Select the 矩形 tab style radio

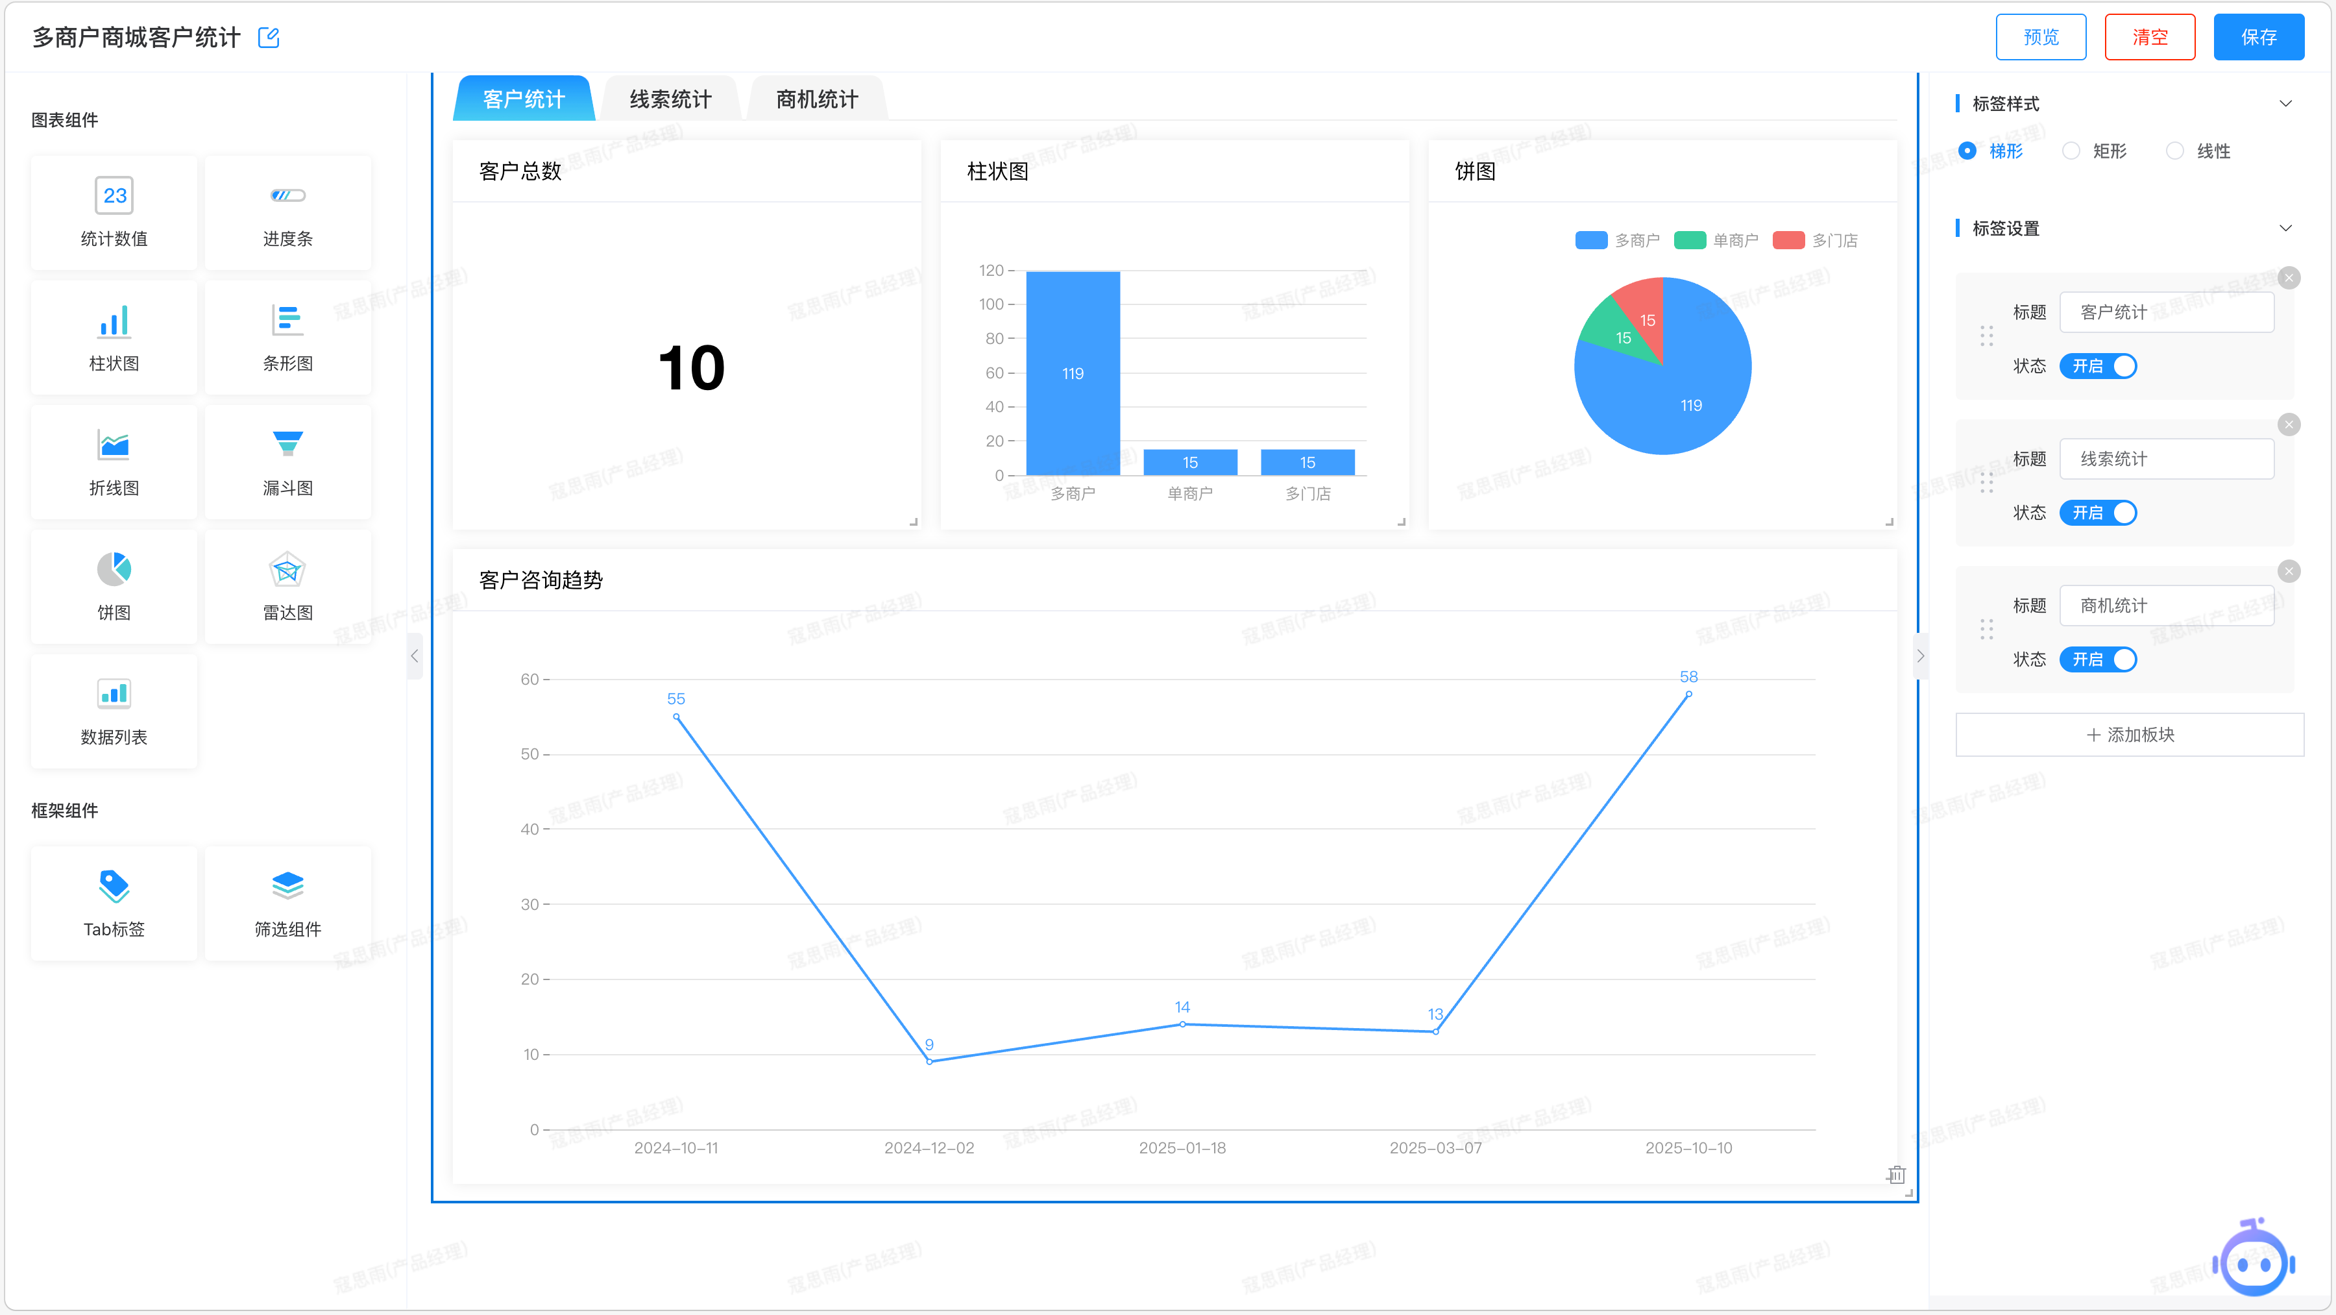[x=2071, y=151]
